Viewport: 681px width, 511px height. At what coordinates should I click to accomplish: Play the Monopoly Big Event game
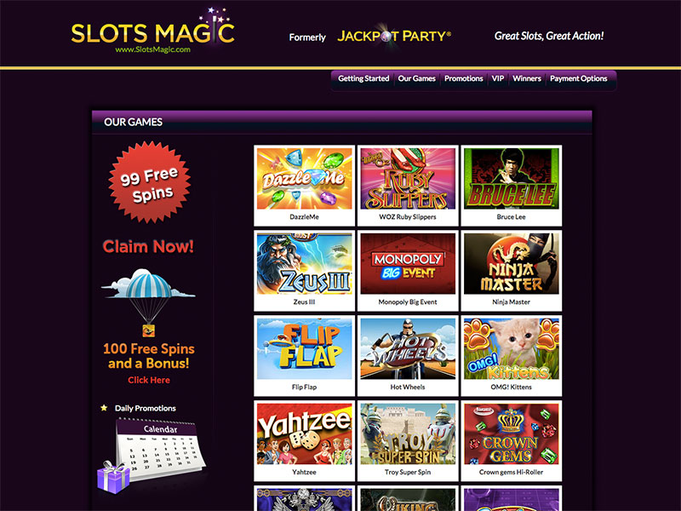click(408, 271)
